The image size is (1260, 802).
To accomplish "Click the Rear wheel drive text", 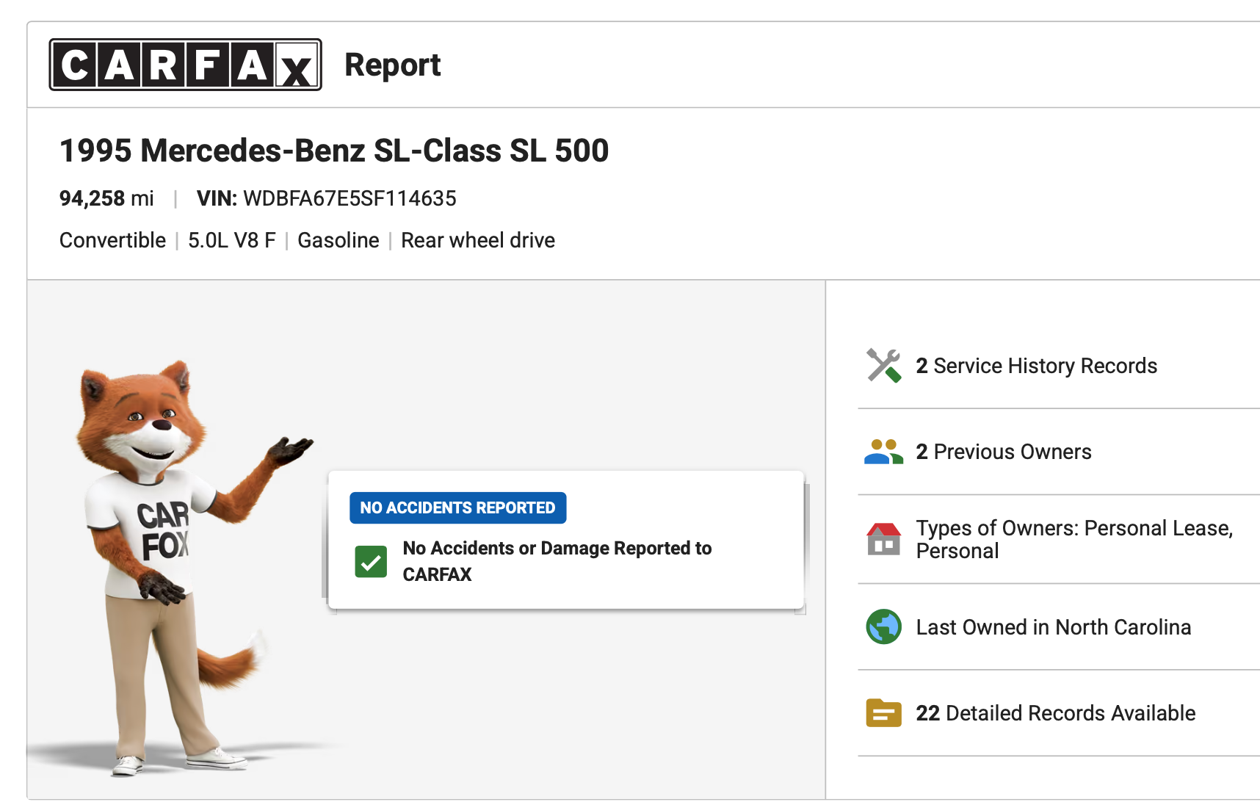I will 477,240.
